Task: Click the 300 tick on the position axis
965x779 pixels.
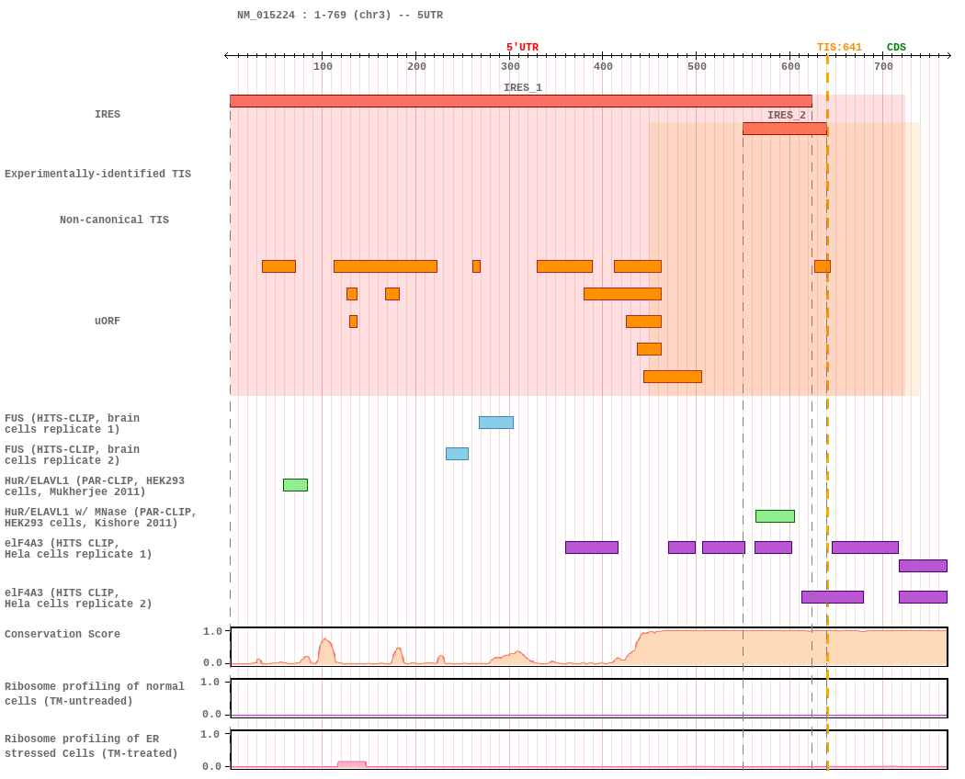Action: (509, 66)
